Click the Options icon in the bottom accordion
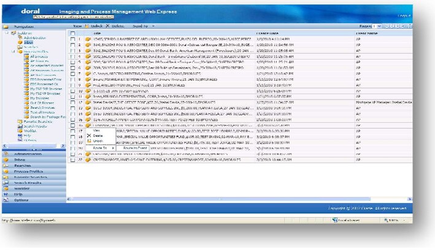This screenshot has width=435, height=252. pos(6,200)
